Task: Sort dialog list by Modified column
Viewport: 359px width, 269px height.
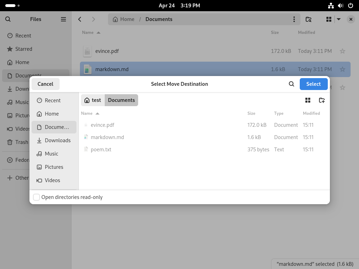Action: tap(311, 113)
